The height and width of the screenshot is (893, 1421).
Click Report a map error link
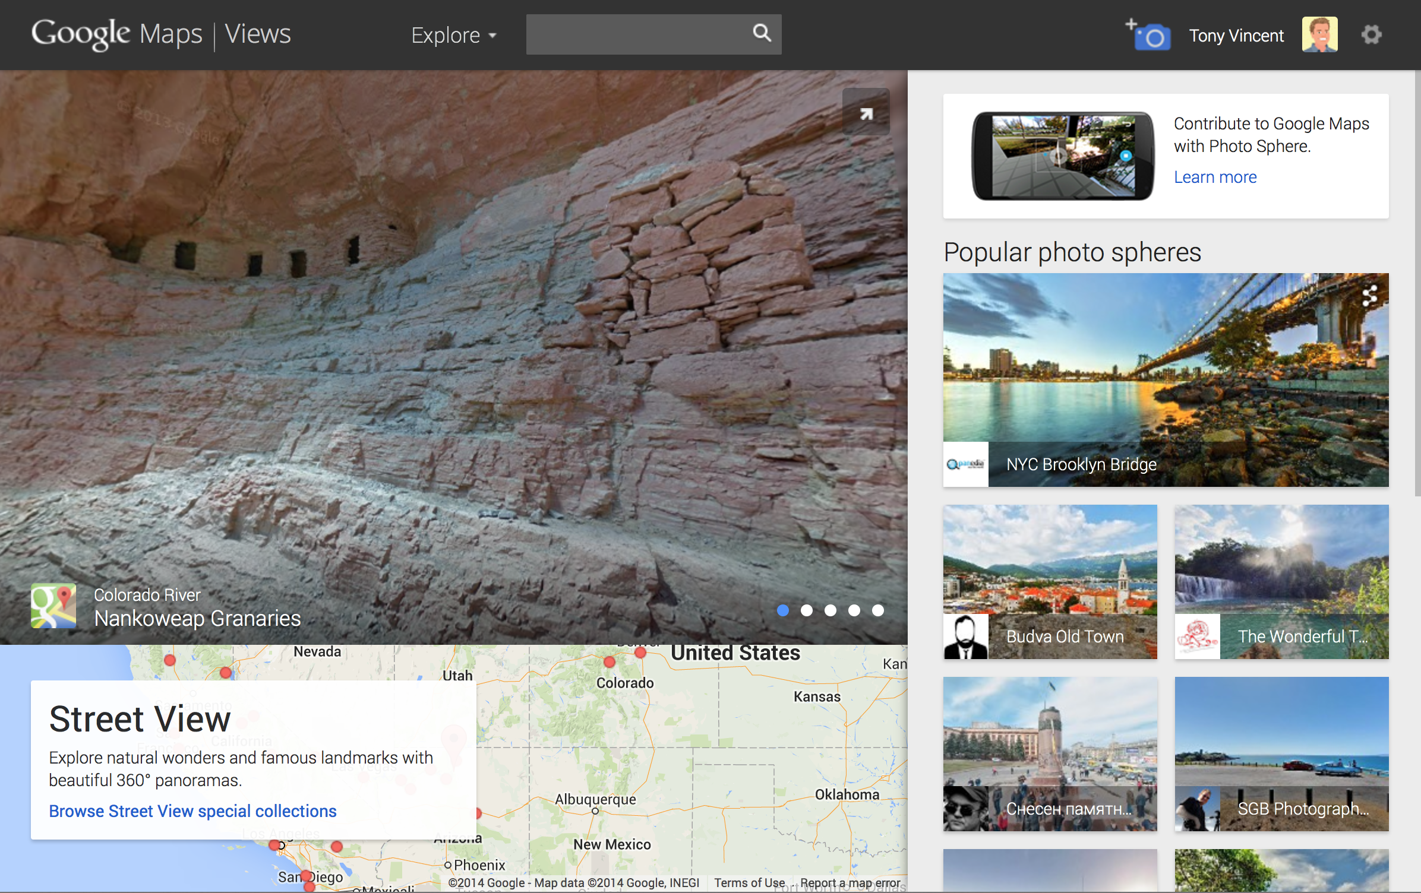(850, 883)
